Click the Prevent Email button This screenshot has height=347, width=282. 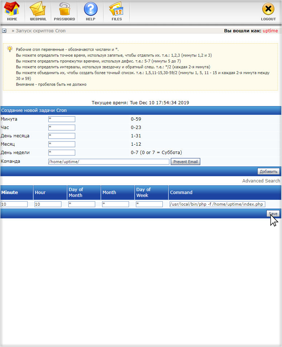pos(185,162)
